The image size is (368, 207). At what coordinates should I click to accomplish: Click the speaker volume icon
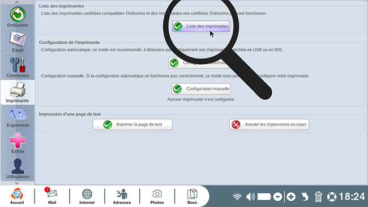(x=251, y=197)
